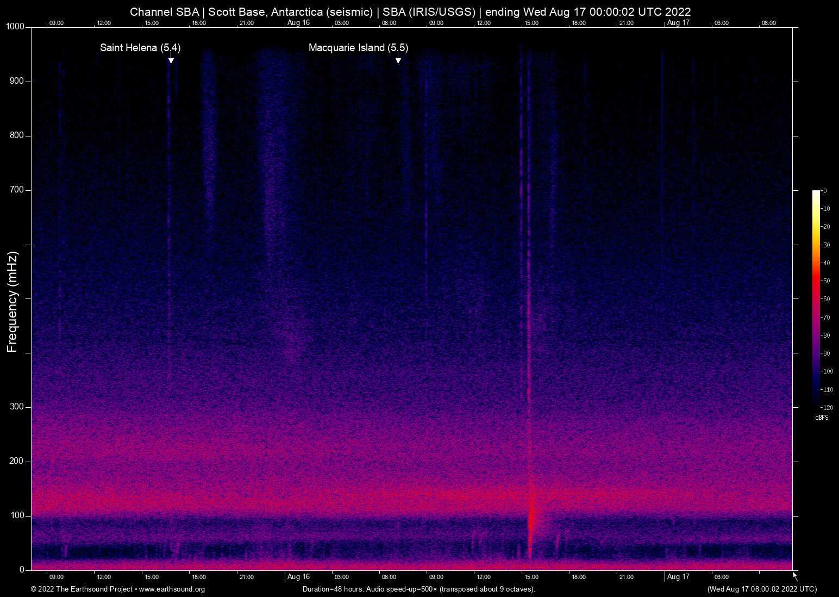Image resolution: width=839 pixels, height=597 pixels.
Task: Select the Aug 17 date marker on bottom axis
Action: [x=678, y=577]
